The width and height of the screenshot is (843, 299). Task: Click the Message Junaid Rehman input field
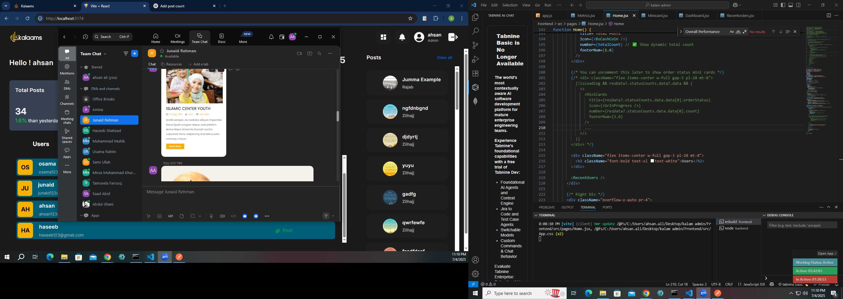(x=241, y=192)
